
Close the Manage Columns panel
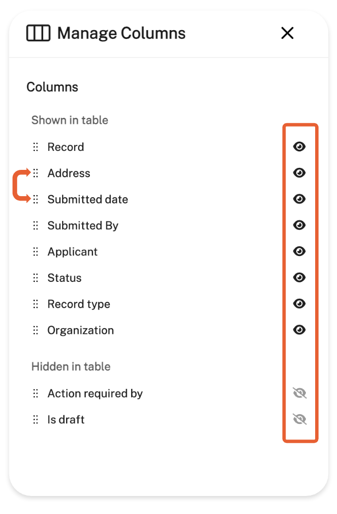click(287, 33)
